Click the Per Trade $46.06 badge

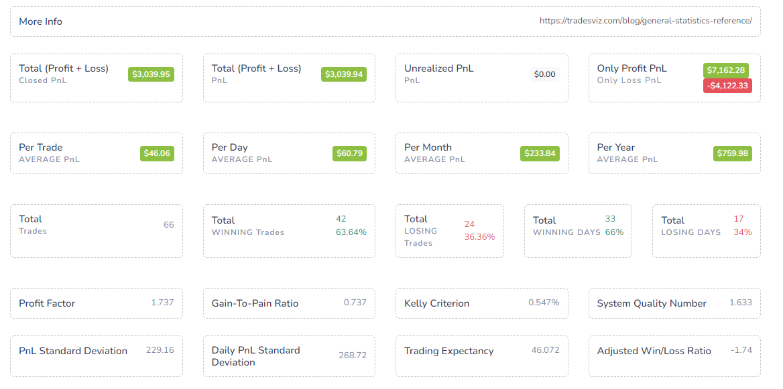158,153
